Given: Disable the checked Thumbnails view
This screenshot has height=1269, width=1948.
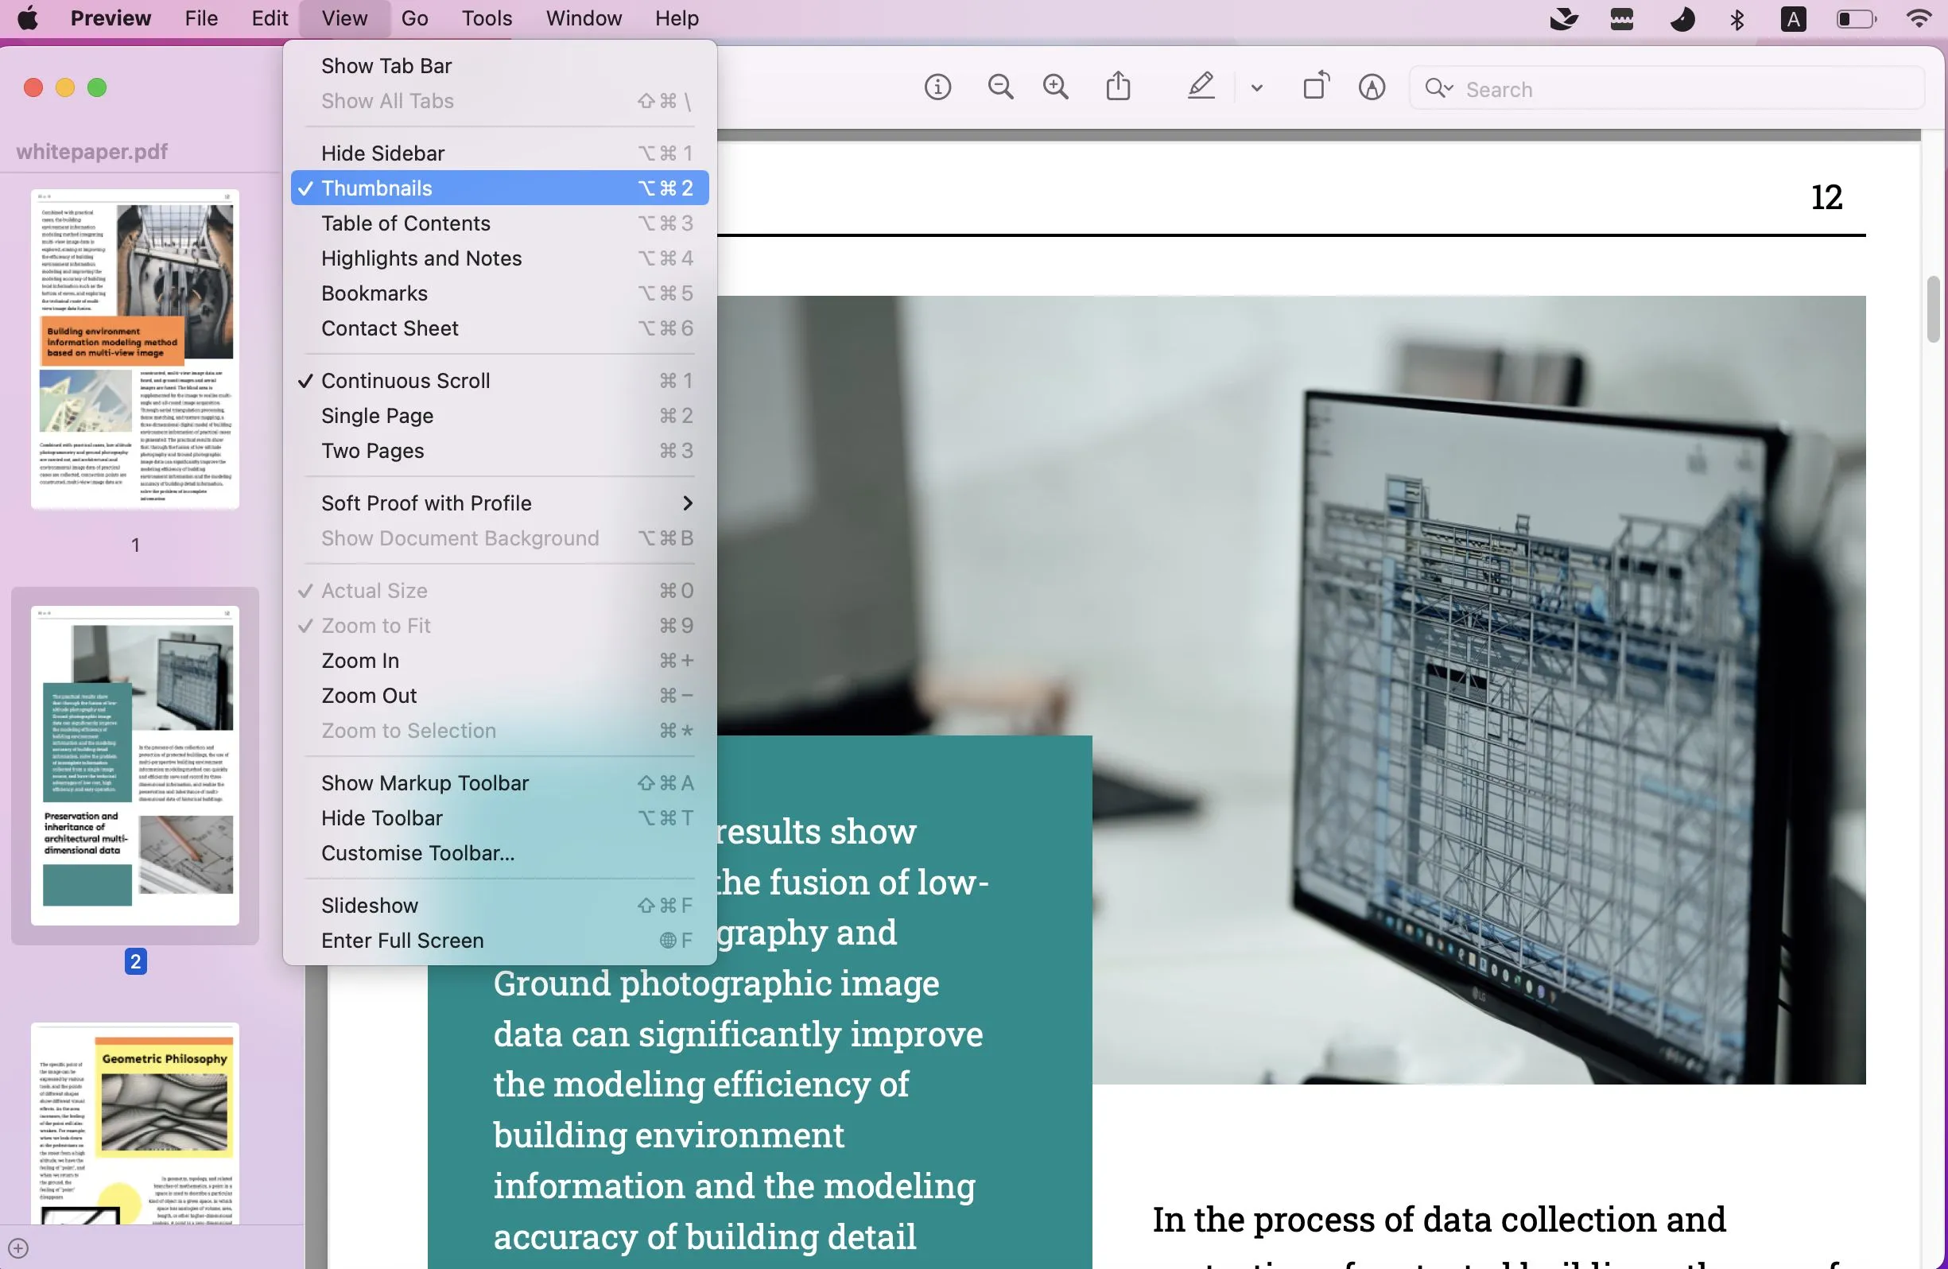Looking at the screenshot, I should (378, 188).
